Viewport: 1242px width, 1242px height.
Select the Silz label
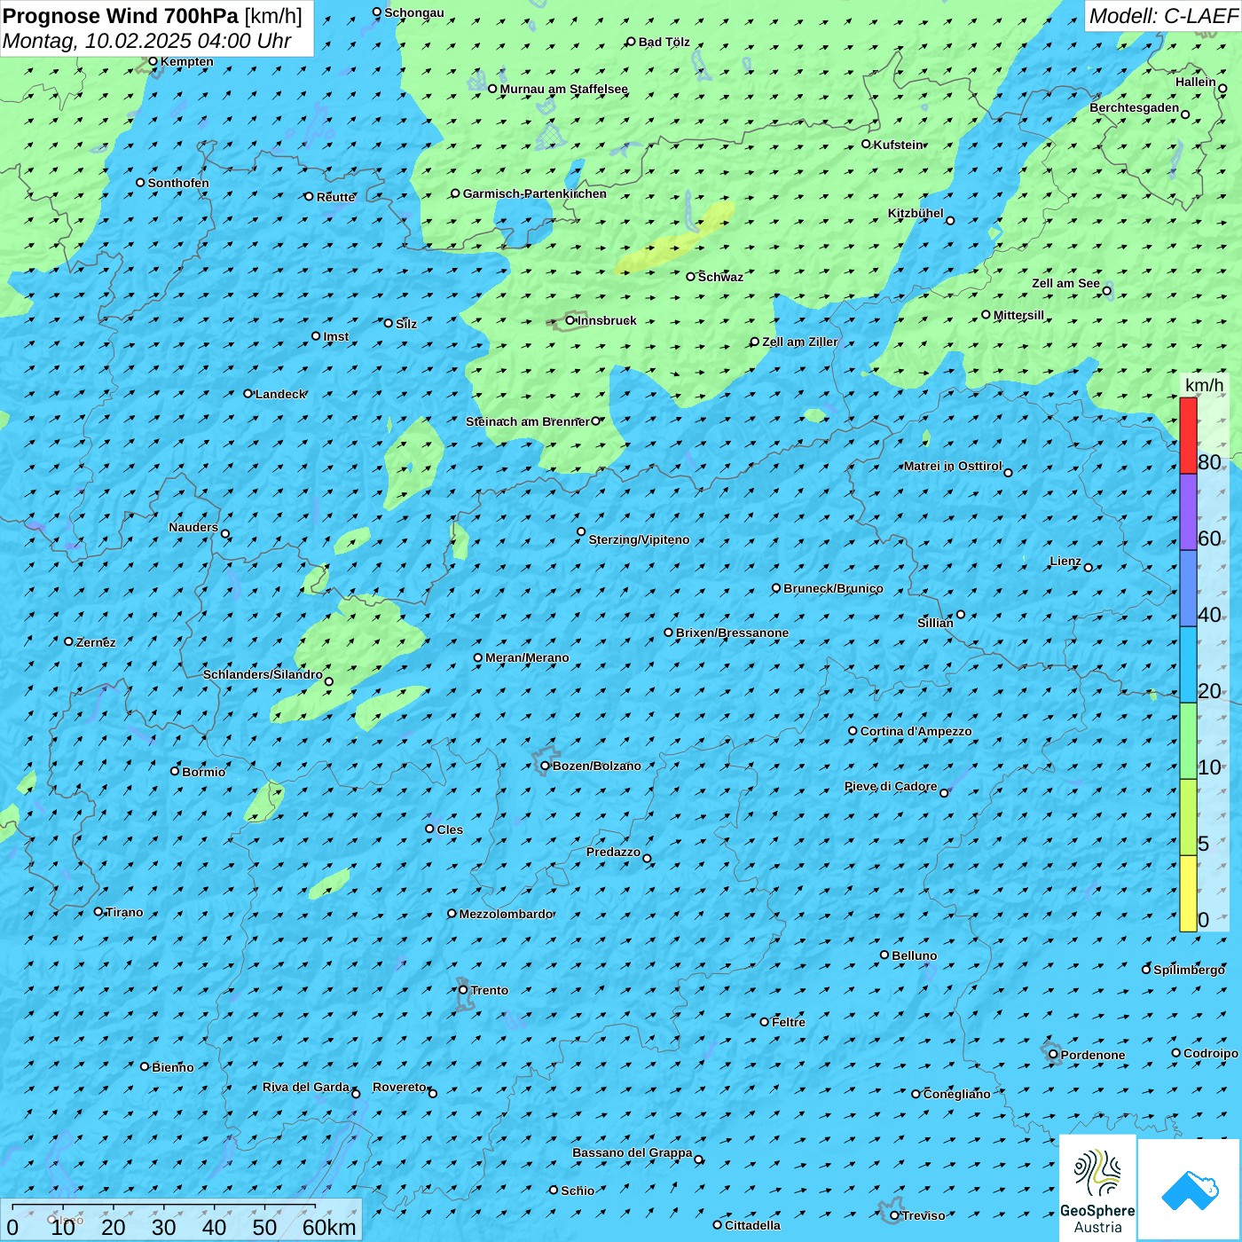coord(406,324)
